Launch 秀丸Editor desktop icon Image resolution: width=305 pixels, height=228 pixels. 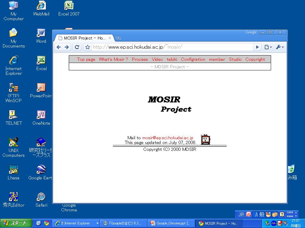14,200
